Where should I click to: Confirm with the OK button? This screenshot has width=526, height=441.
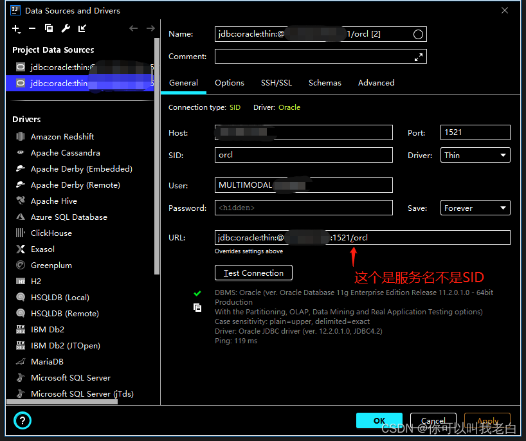pos(379,420)
